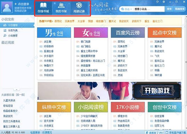The width and height of the screenshot is (187, 134).
Task: Open 造化之门 in the hot search TOP bar
Action: point(157,21)
